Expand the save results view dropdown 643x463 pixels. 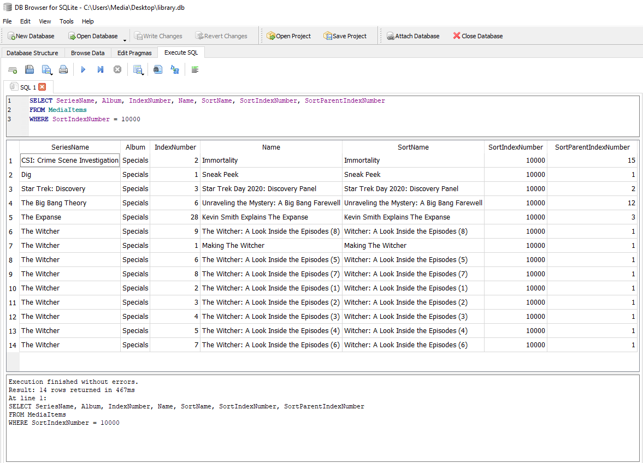coord(143,73)
